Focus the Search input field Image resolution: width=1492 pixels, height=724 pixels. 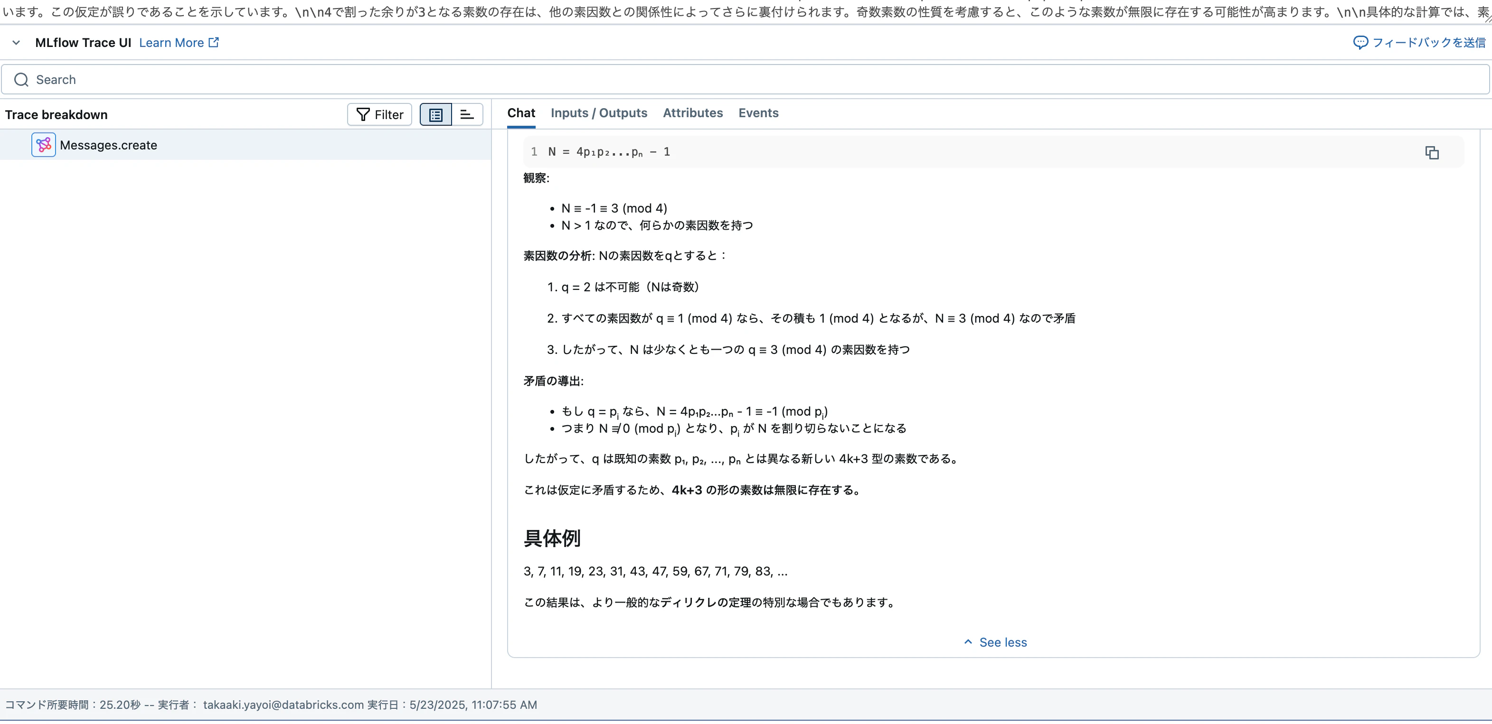(x=745, y=79)
